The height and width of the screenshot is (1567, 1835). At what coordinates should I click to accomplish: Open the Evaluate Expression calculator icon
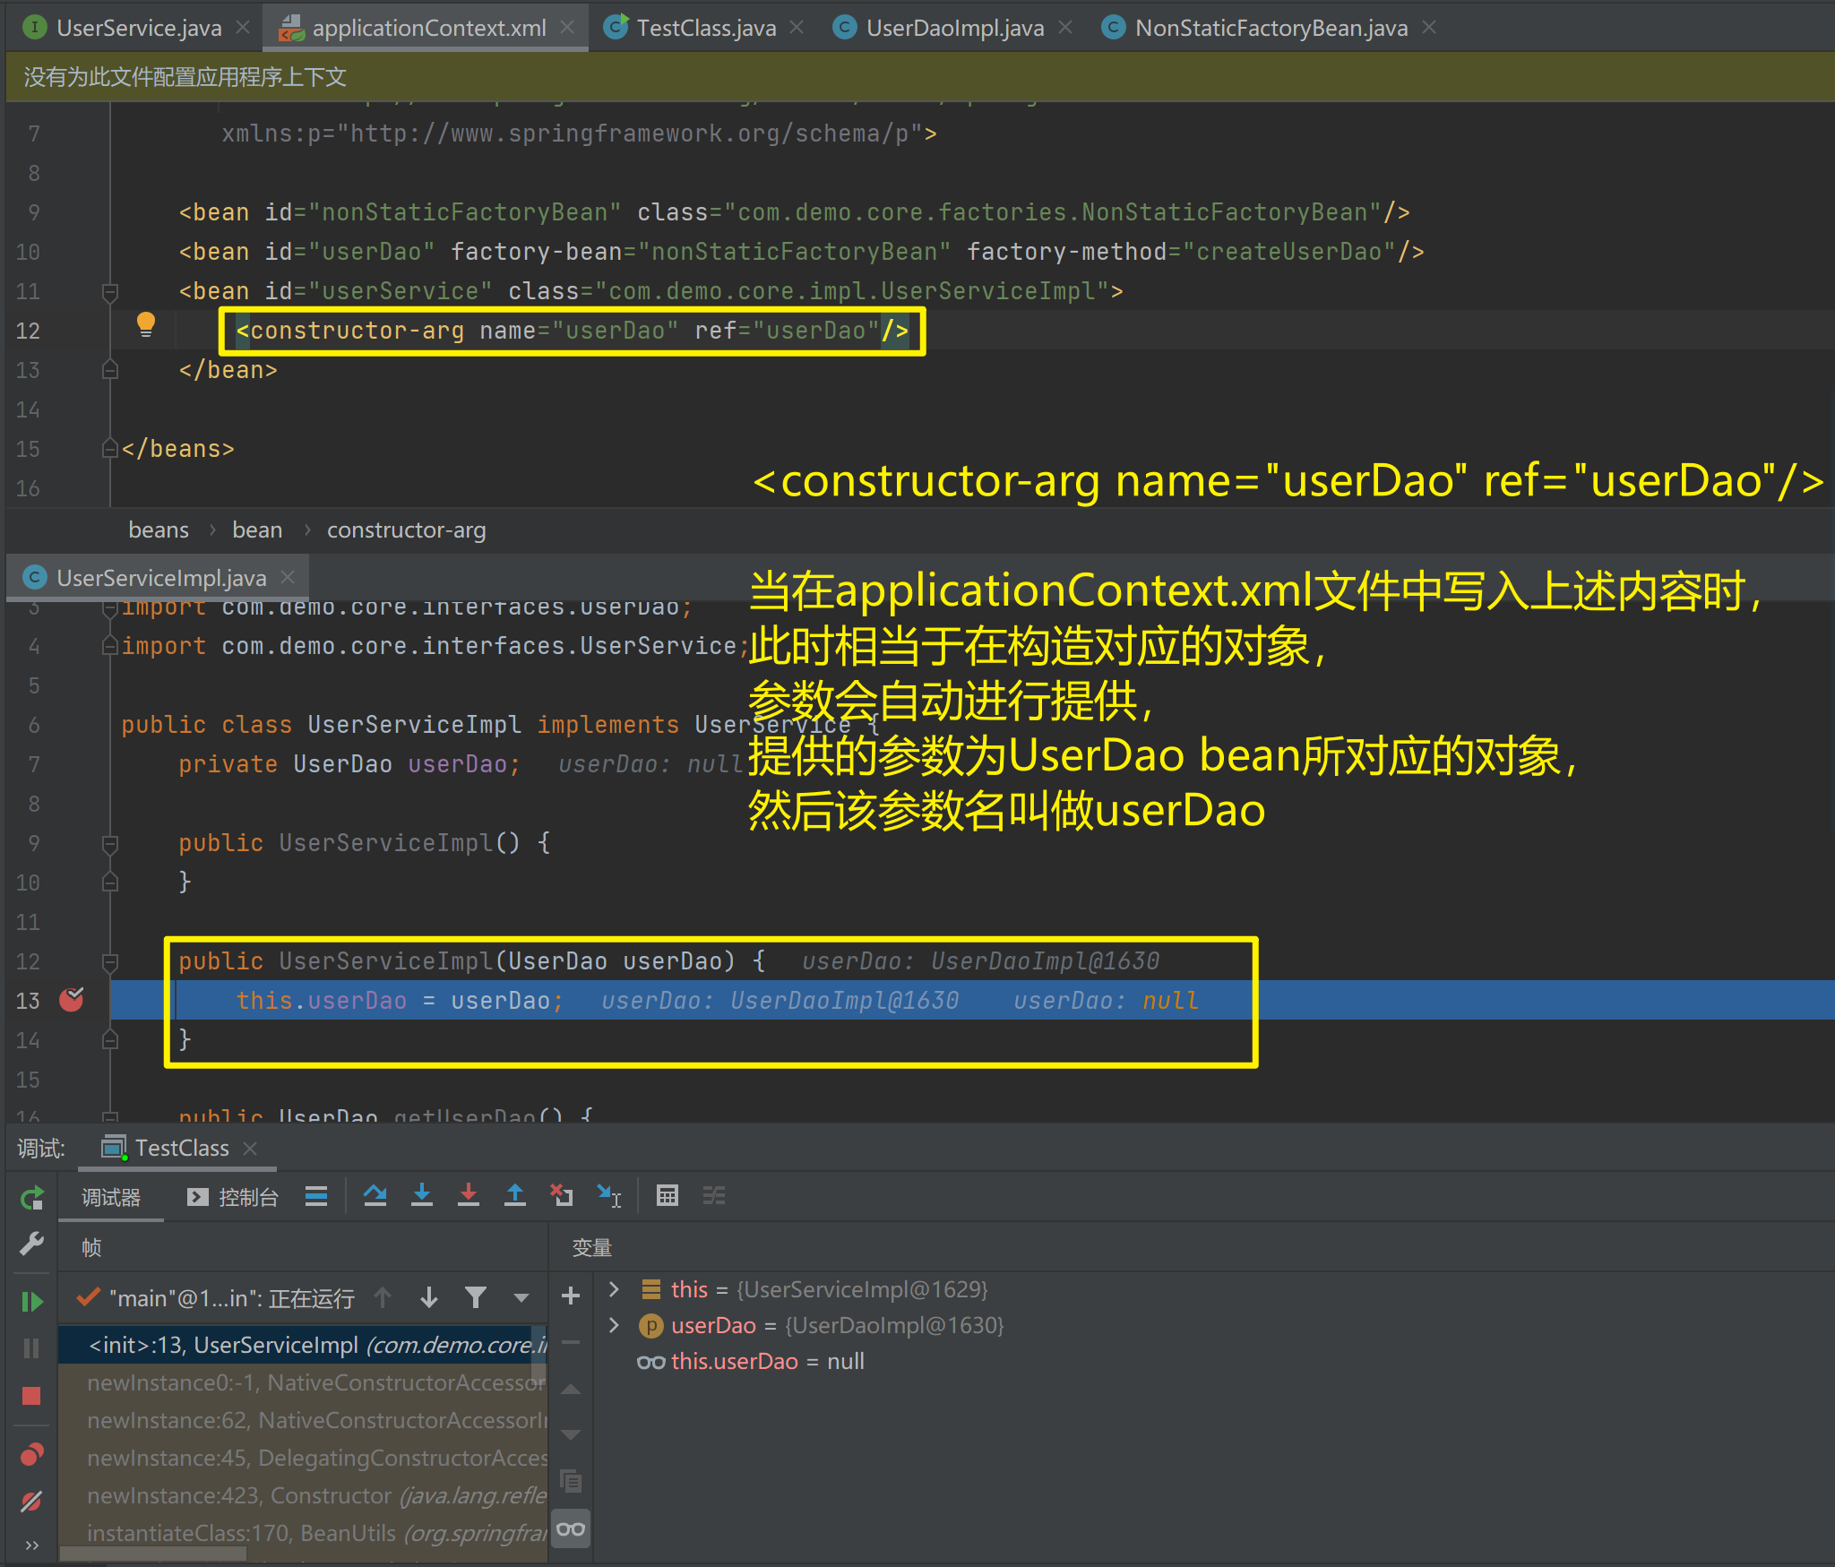coord(668,1195)
